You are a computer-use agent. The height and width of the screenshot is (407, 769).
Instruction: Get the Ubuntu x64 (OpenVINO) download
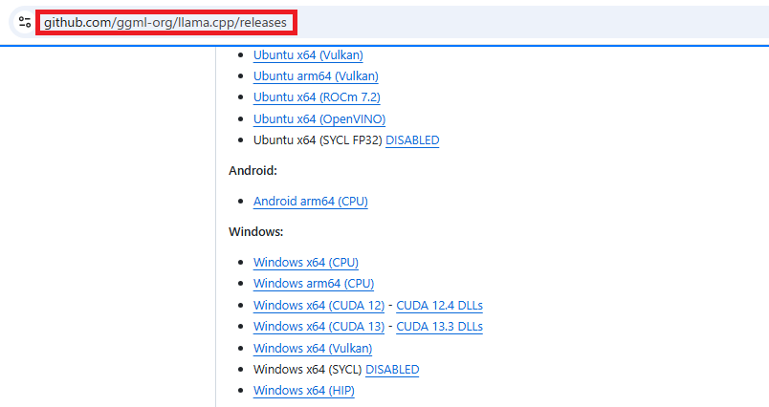pos(319,119)
